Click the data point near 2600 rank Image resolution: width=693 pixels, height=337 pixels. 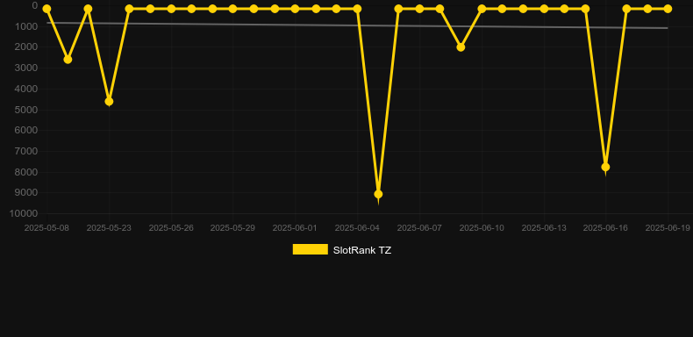point(68,60)
